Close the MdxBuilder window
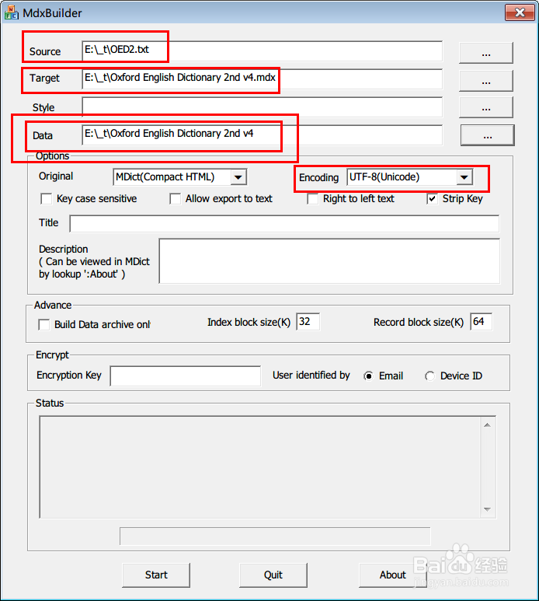539x601 pixels. [x=520, y=12]
